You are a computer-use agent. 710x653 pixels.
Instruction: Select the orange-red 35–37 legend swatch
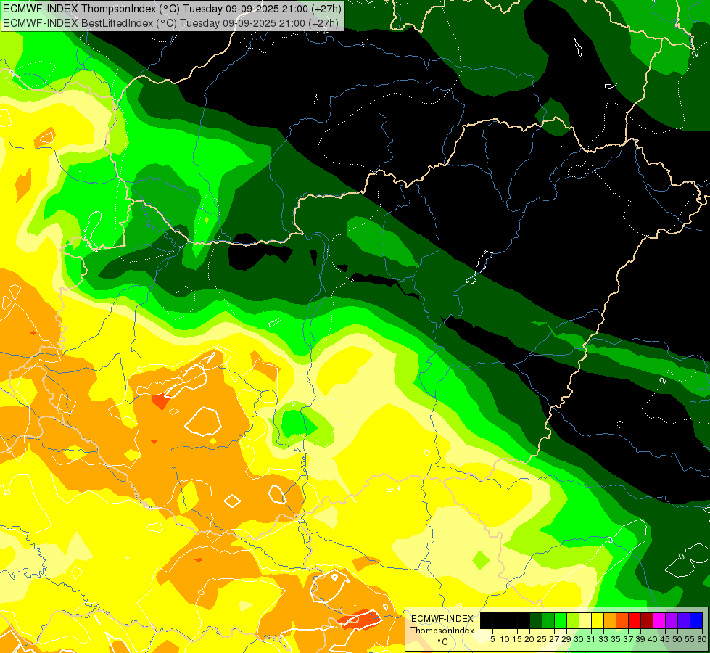622,620
